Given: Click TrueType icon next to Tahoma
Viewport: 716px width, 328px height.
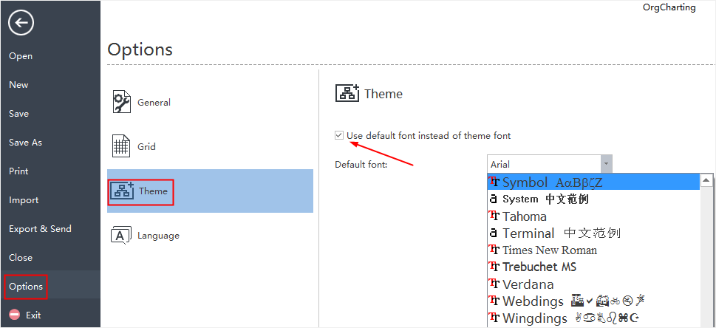Looking at the screenshot, I should point(494,216).
